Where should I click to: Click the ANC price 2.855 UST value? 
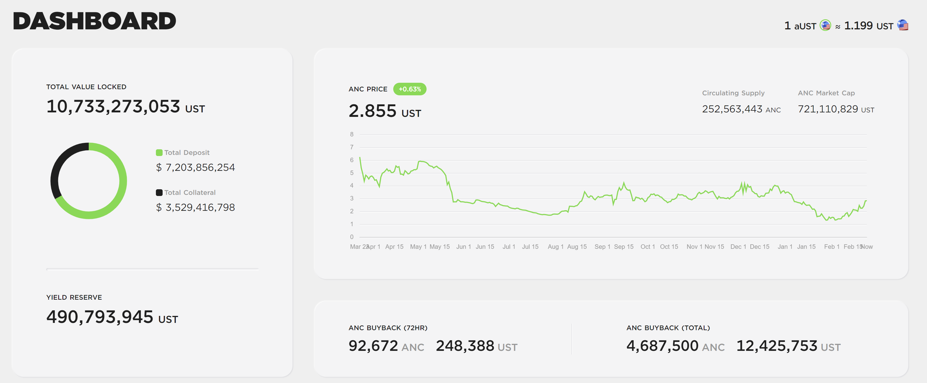384,111
